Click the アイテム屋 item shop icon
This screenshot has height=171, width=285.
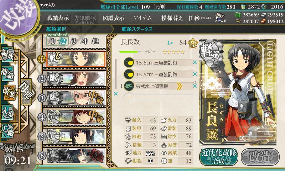220,17
